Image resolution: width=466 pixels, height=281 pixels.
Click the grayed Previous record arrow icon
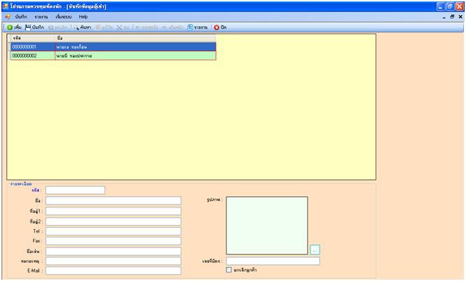[x=137, y=27]
